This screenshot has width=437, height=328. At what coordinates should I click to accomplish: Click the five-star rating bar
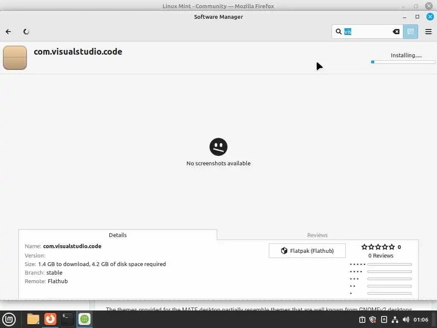389,264
